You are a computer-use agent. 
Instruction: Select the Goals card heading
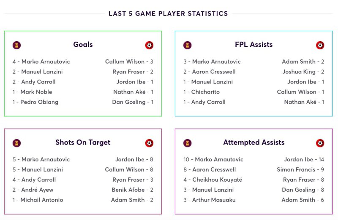83,45
